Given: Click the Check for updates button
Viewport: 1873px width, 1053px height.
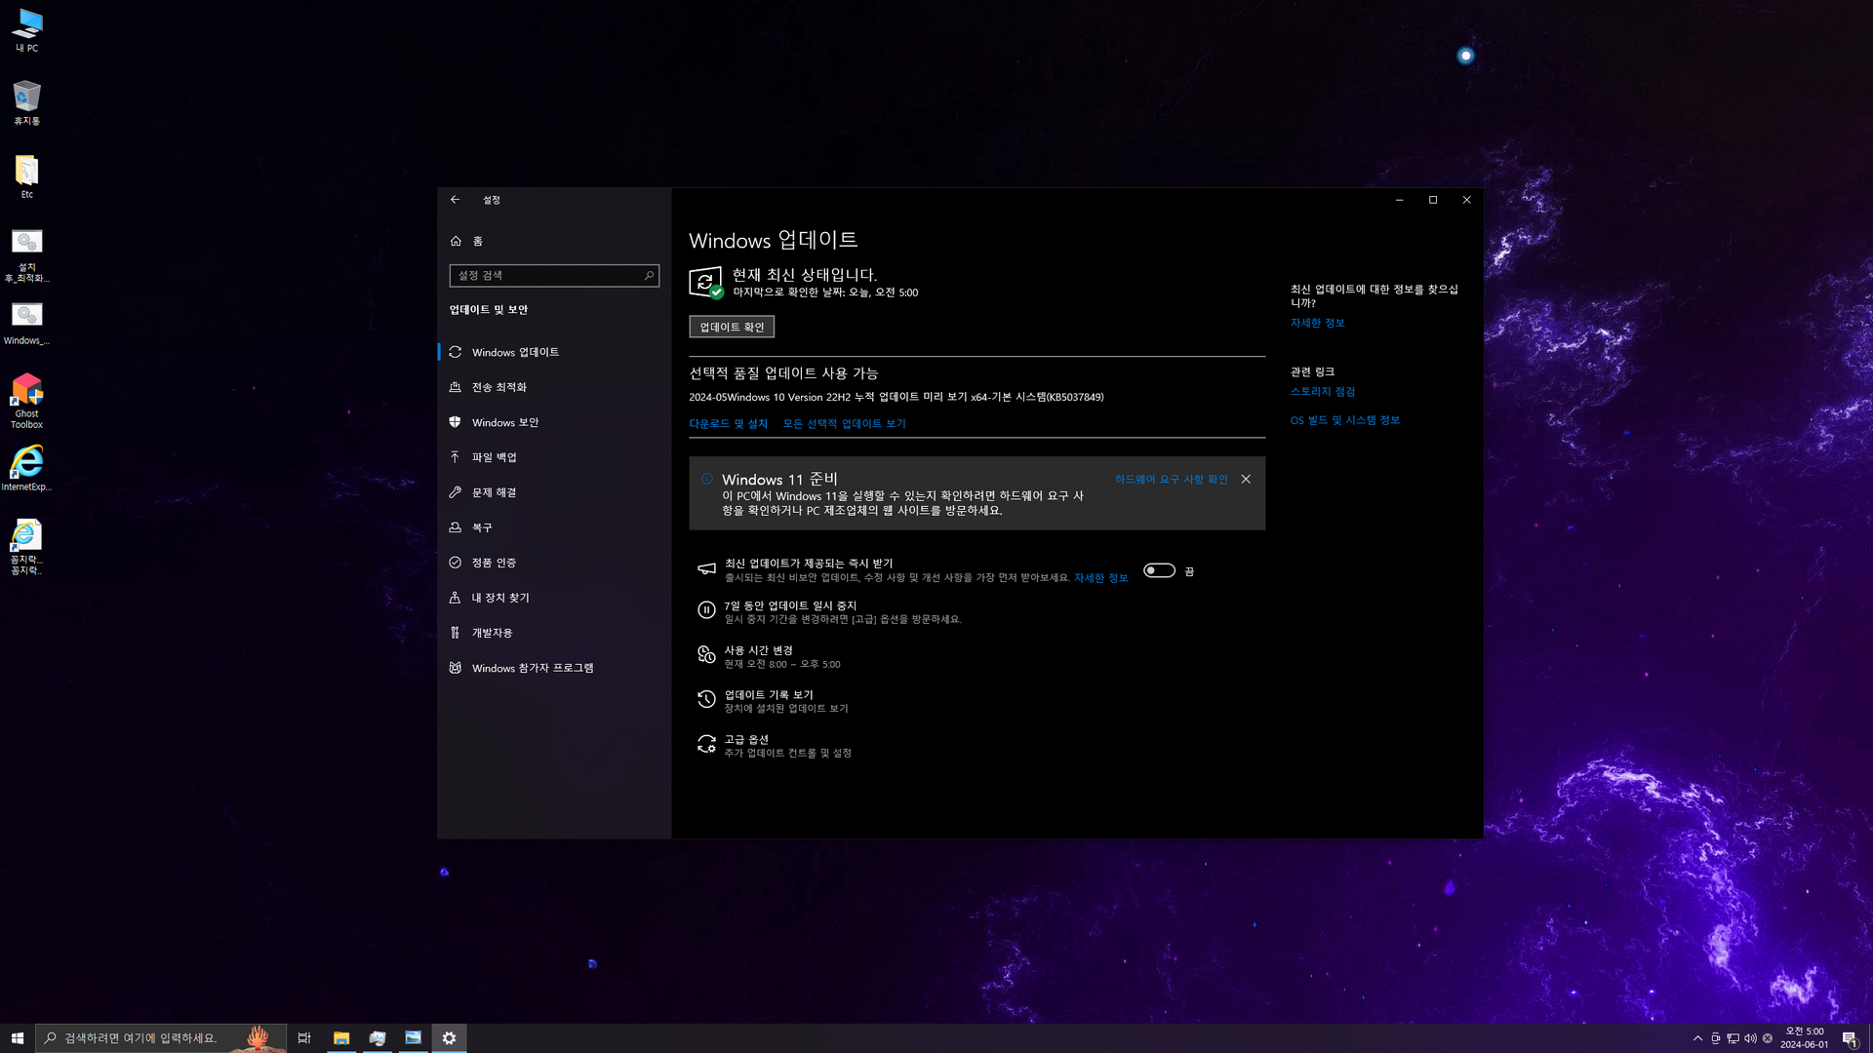Looking at the screenshot, I should point(732,328).
